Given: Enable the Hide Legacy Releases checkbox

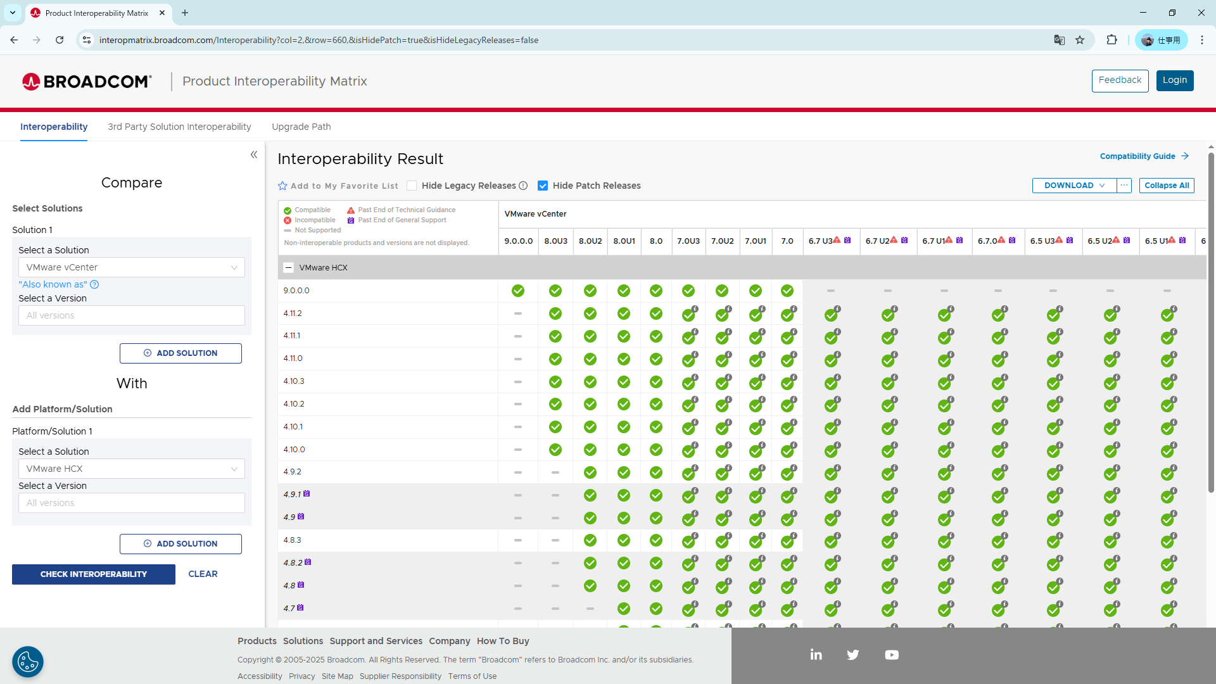Looking at the screenshot, I should coord(412,186).
